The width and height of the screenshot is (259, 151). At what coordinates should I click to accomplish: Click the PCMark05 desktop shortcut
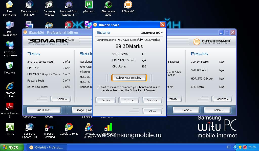[128, 7]
